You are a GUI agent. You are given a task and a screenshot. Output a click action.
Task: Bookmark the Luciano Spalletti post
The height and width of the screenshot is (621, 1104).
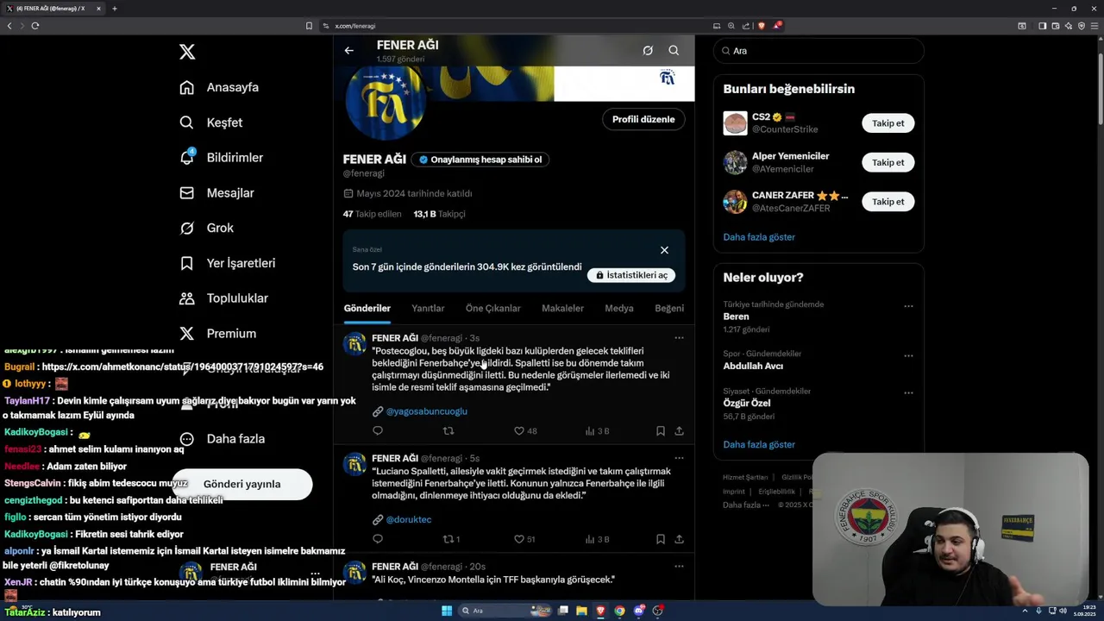660,539
